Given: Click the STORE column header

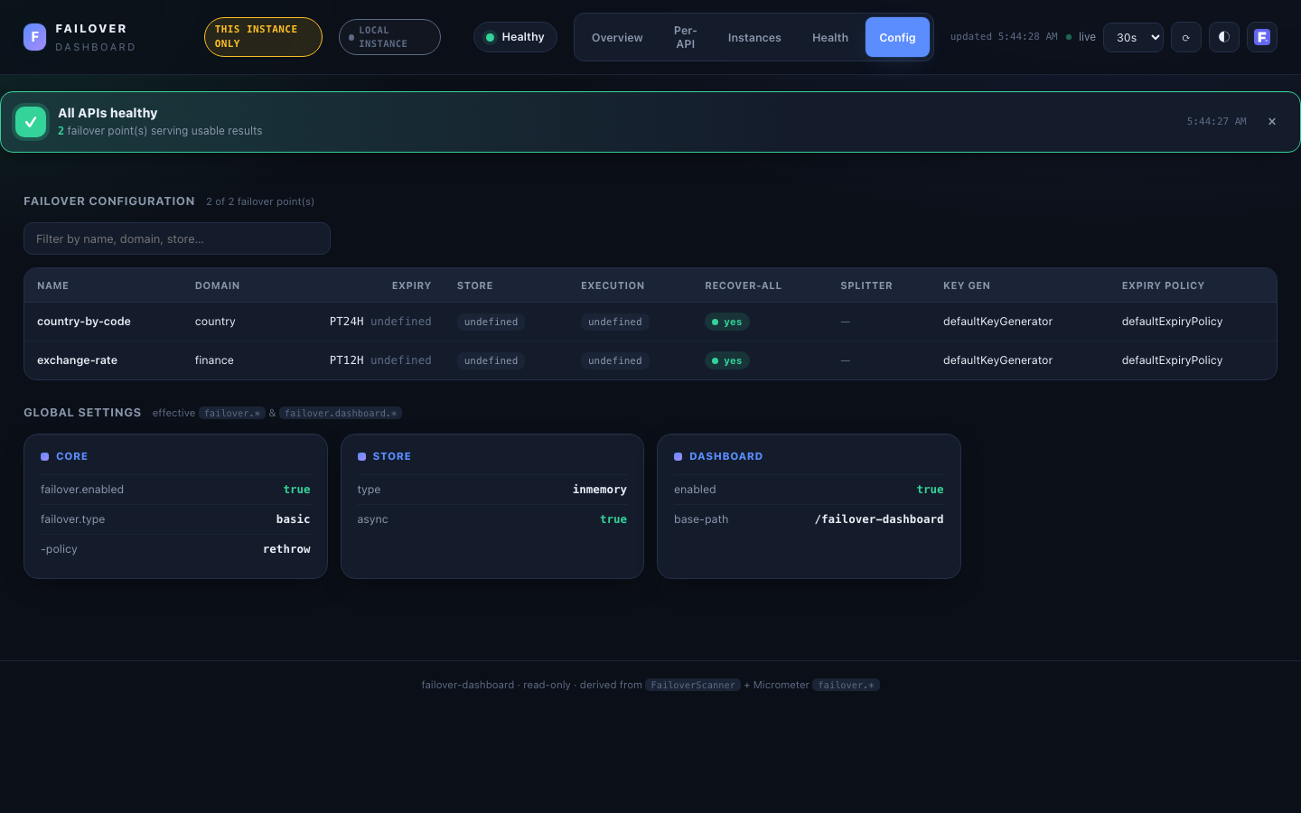Looking at the screenshot, I should point(475,285).
